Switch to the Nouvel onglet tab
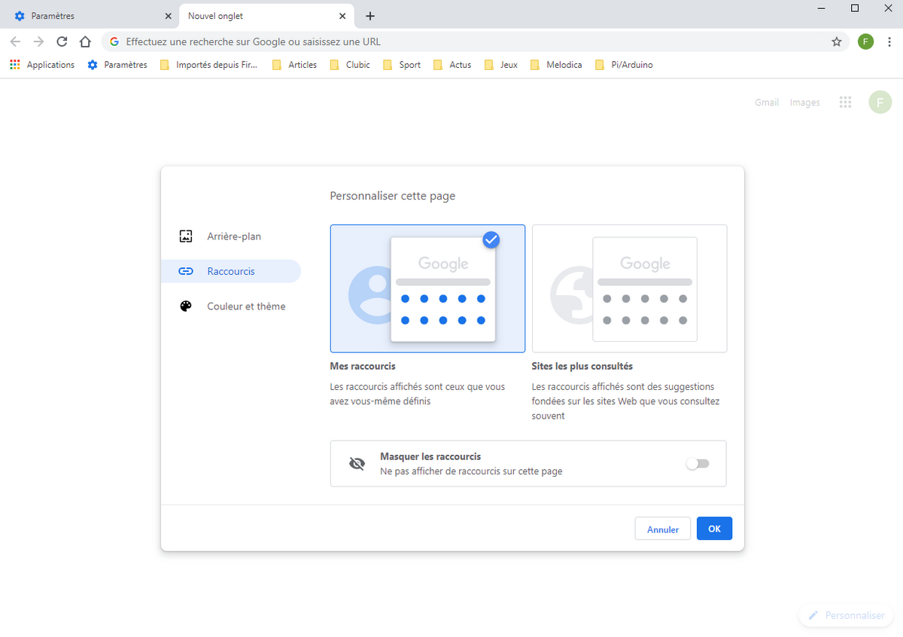903x637 pixels. click(266, 16)
